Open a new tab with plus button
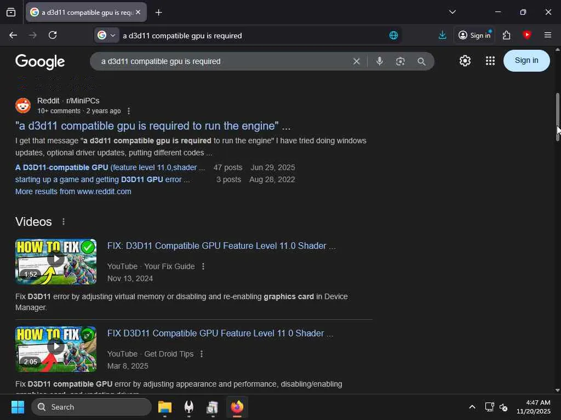 click(158, 13)
